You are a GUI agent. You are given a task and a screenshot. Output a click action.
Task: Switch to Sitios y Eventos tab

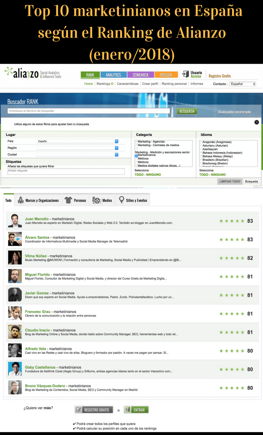[133, 200]
